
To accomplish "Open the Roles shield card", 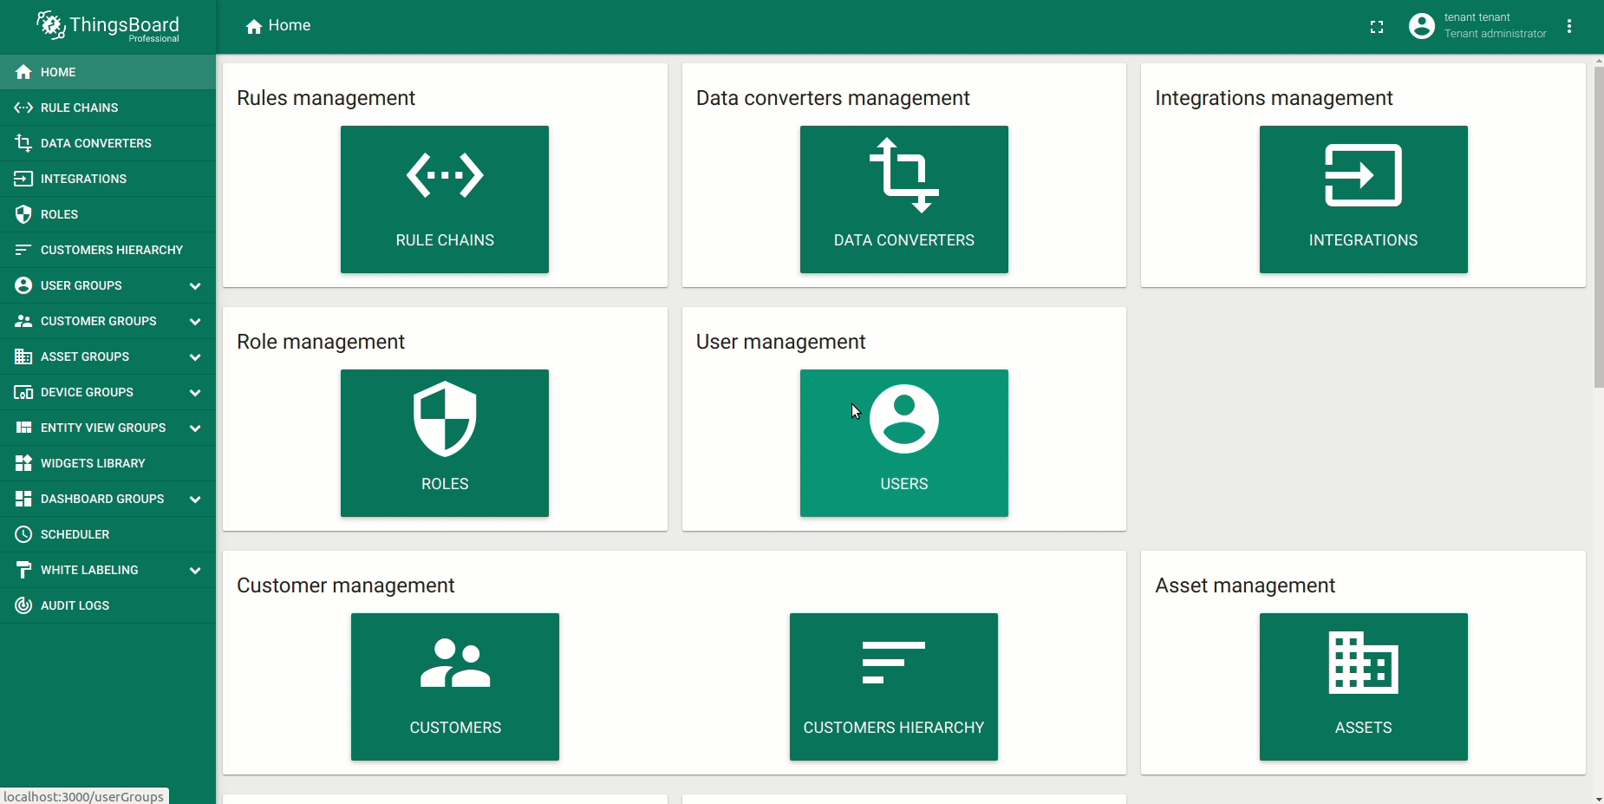I will (444, 443).
